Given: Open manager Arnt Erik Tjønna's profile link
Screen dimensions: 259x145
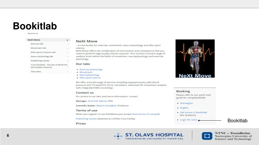Looking at the screenshot, I should coord(97,101).
